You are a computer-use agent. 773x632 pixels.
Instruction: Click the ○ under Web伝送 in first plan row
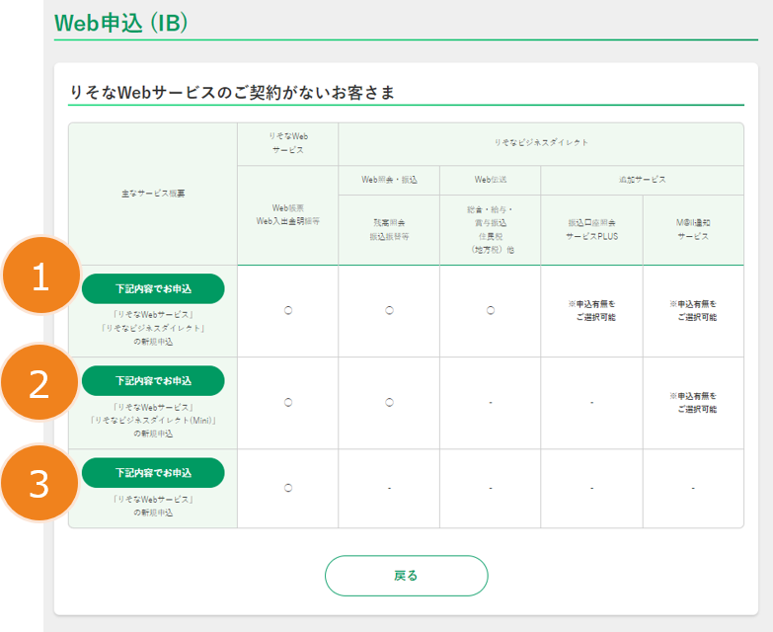click(x=491, y=311)
